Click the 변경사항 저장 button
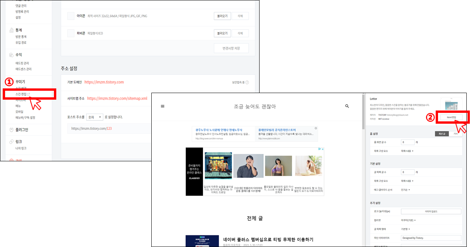The width and height of the screenshot is (471, 247). pyautogui.click(x=231, y=48)
